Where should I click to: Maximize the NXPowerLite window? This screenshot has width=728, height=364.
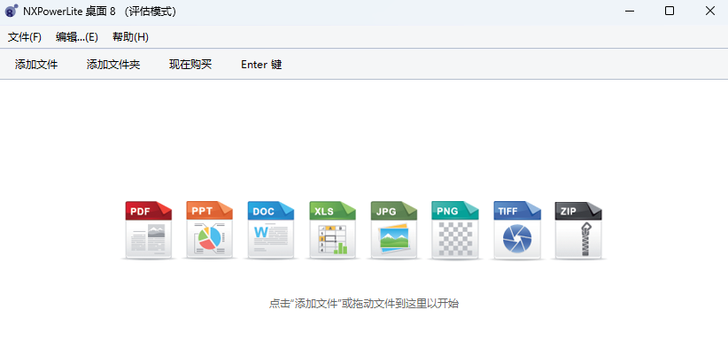[670, 12]
